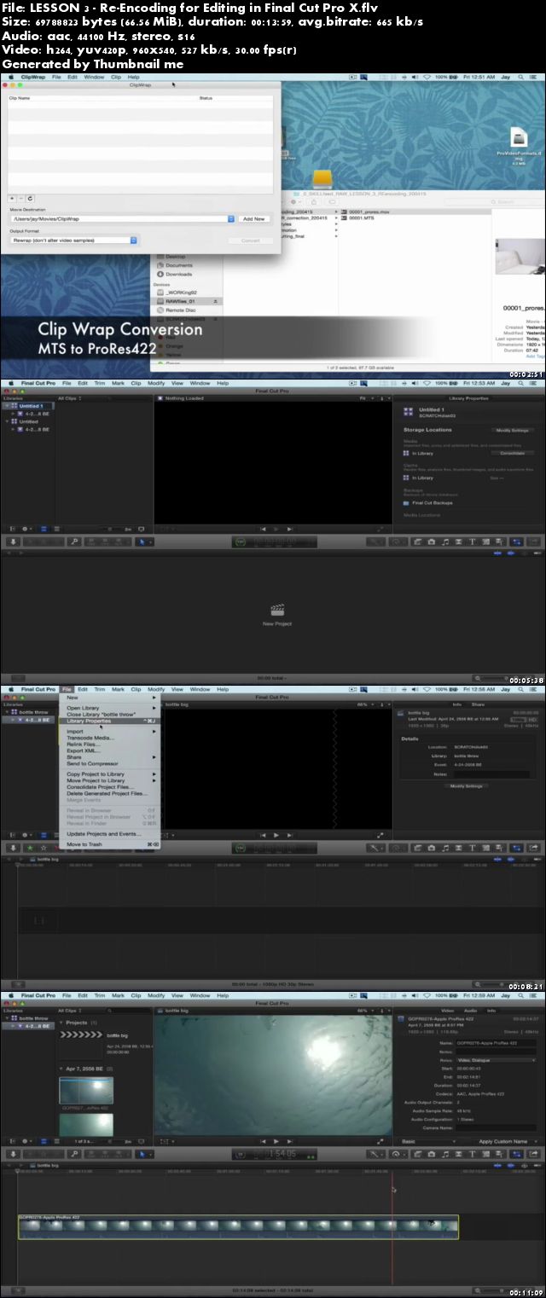Click the refresh icon under ClipWrap clip list

coord(32,198)
